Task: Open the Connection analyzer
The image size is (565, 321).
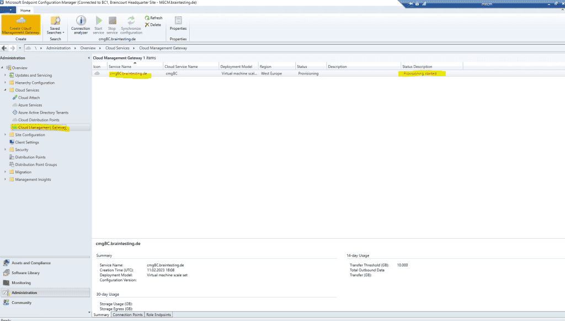Action: tap(80, 24)
